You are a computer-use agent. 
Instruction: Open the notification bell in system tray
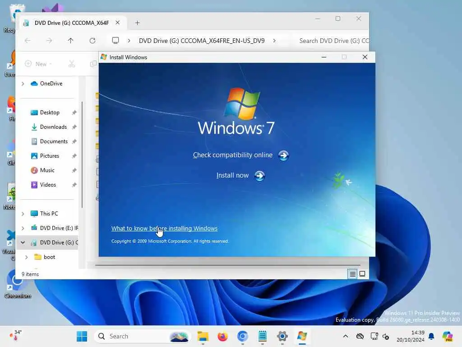(x=431, y=336)
